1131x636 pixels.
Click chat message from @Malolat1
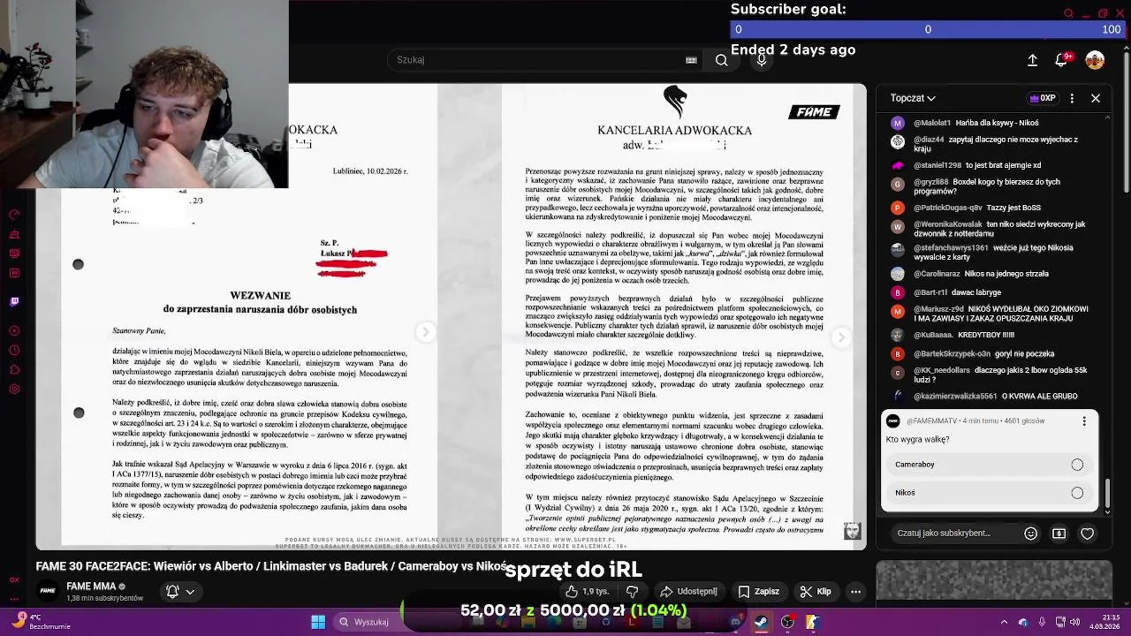(x=968, y=123)
